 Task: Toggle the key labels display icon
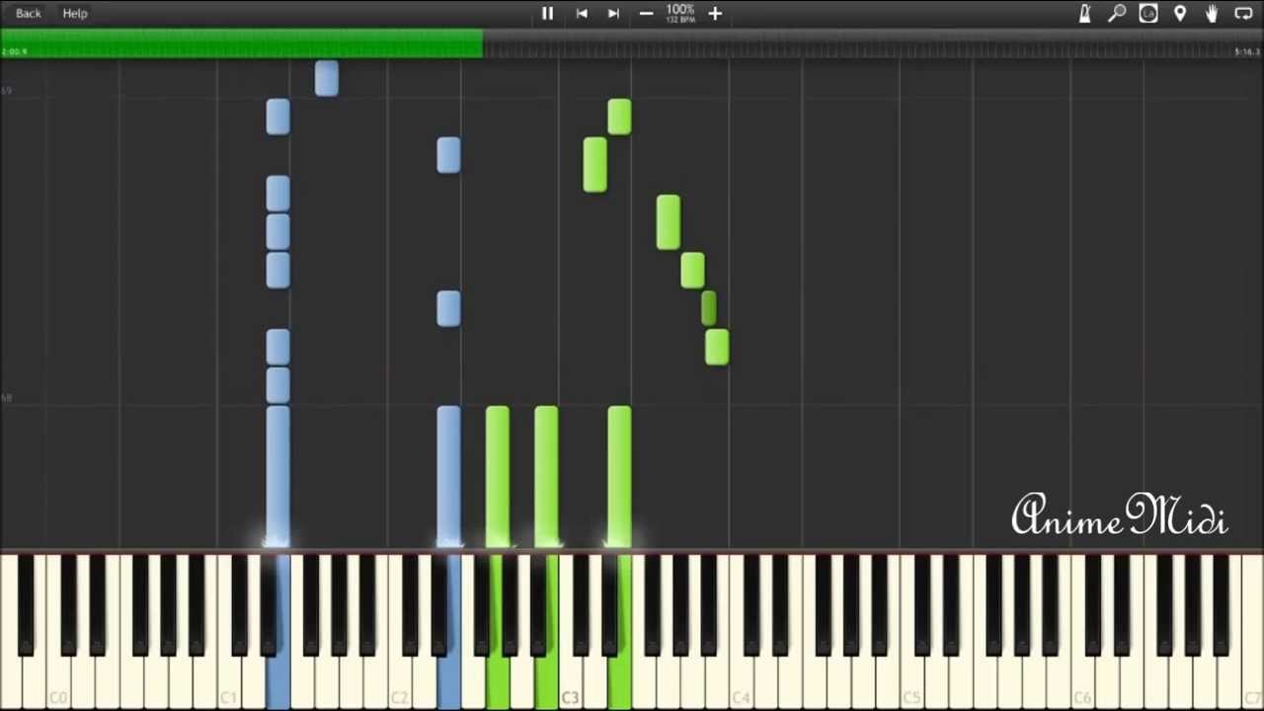coord(1148,13)
